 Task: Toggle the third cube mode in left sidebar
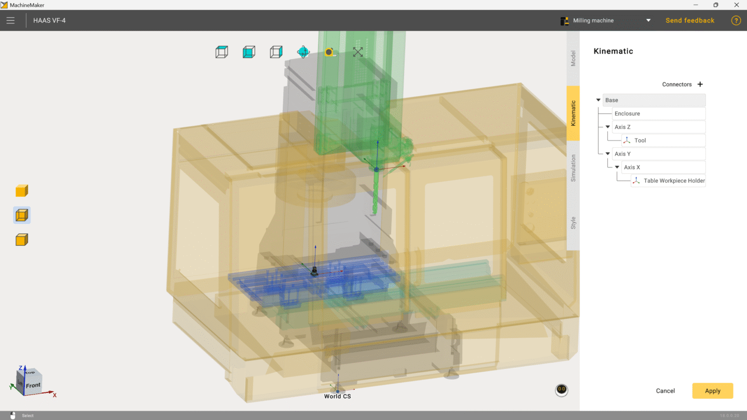pos(22,239)
